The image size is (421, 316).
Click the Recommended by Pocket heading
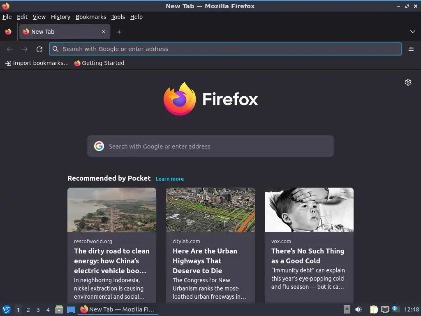point(109,179)
